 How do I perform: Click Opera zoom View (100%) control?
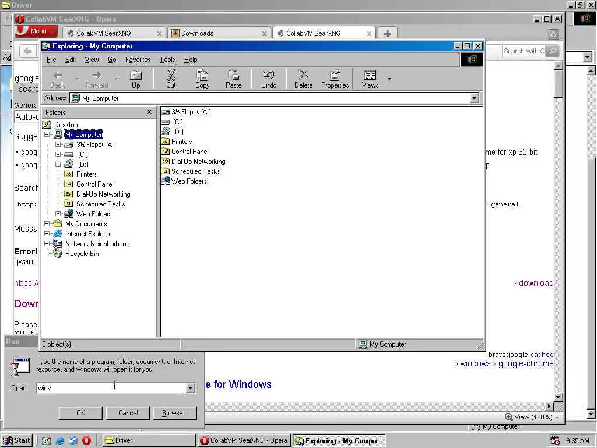click(x=532, y=417)
